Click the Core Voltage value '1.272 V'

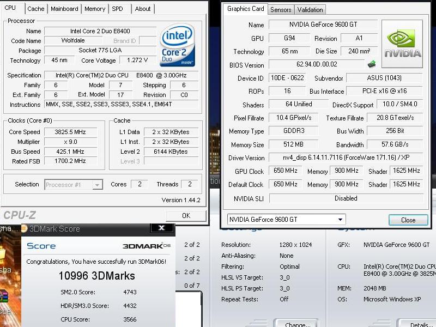coord(137,60)
